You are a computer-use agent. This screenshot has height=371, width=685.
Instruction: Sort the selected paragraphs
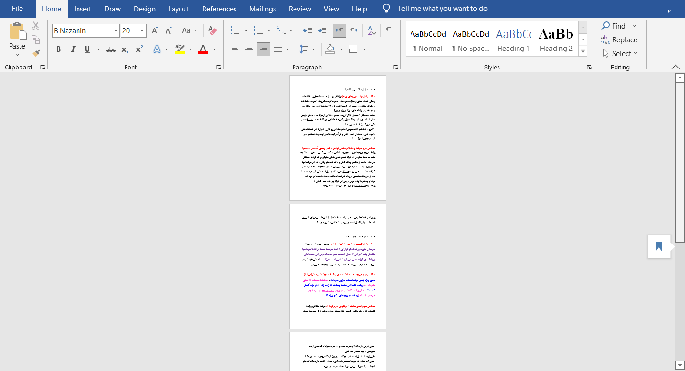372,30
